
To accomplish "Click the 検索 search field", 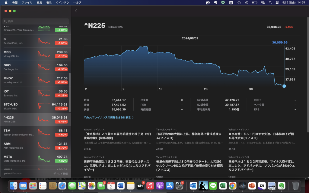I will [x=36, y=21].
